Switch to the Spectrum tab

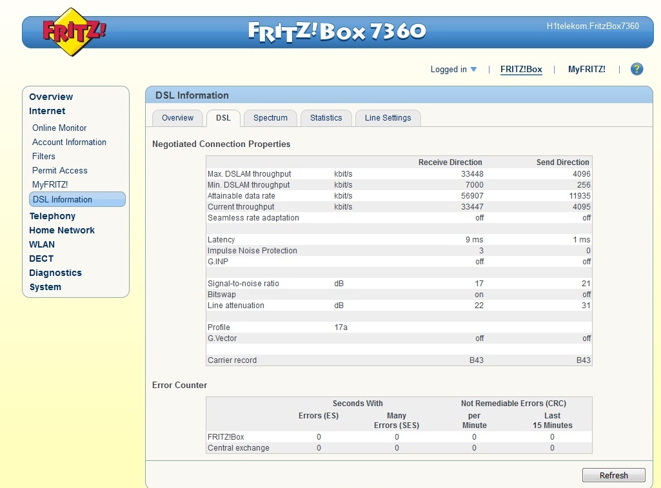pyautogui.click(x=270, y=118)
